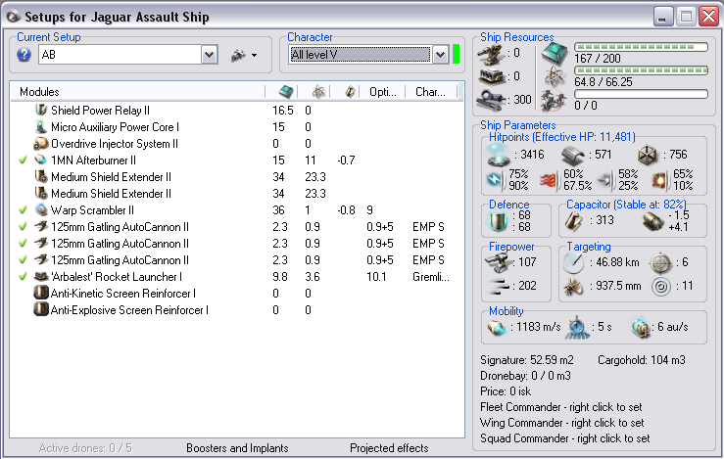Screen dimensions: 724x459
Task: Click the Opti... column header
Action: tap(382, 92)
